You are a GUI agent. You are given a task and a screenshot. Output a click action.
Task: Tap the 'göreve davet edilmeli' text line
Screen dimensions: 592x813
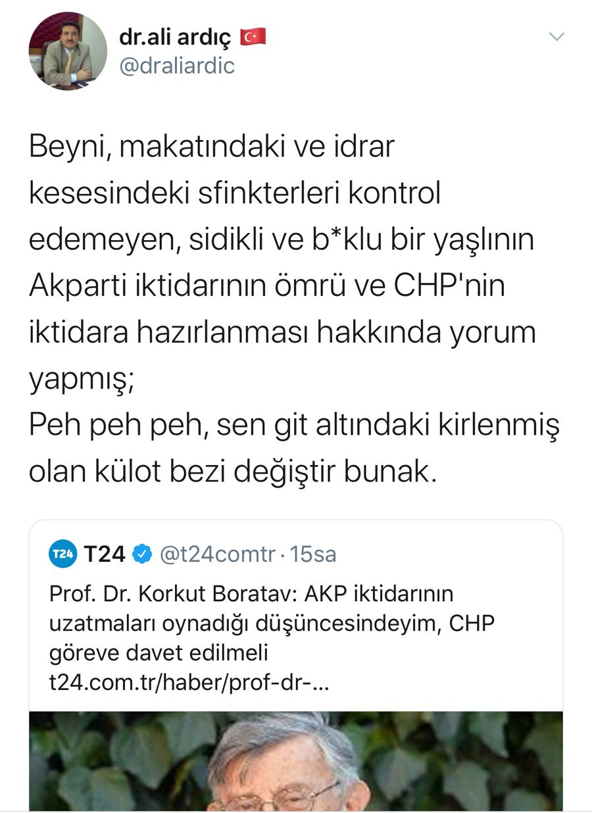[160, 653]
